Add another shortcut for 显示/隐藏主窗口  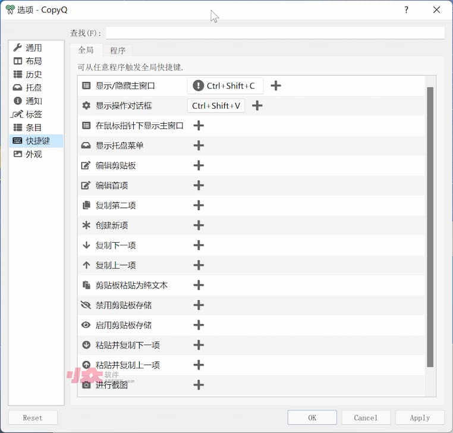[x=276, y=86]
